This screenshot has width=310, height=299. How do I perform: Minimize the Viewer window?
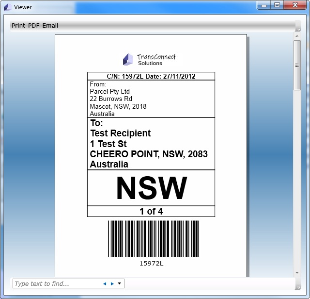(264, 5)
